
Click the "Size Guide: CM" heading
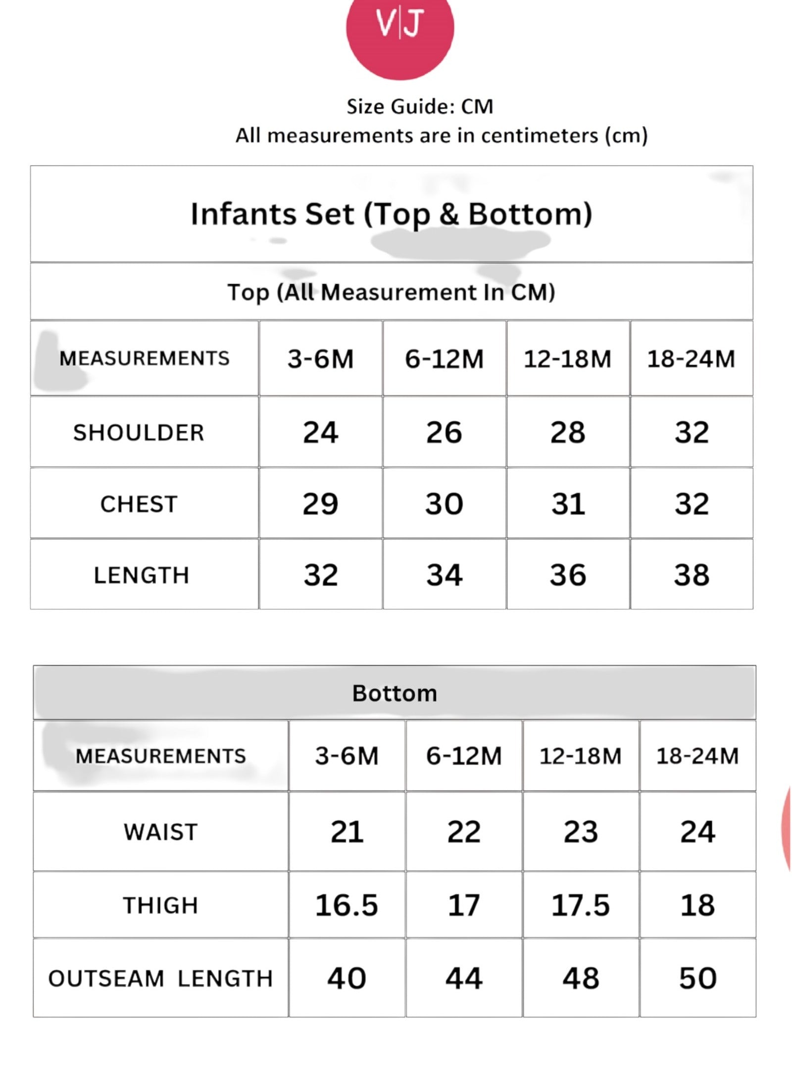pos(420,106)
